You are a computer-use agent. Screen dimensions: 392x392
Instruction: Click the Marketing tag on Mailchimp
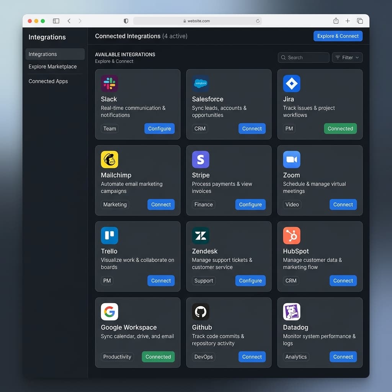[x=115, y=204]
